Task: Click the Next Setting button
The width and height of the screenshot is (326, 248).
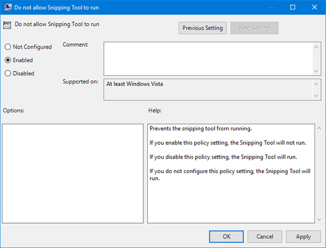Action: 254,28
